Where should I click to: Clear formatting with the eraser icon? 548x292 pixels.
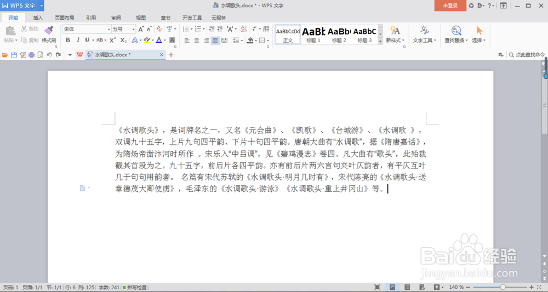point(159,29)
